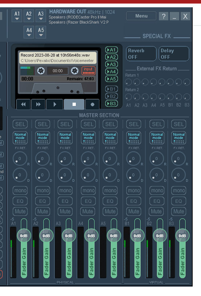Enable mono on the A1 bus
This screenshot has height=296, width=201.
click(x=20, y=190)
